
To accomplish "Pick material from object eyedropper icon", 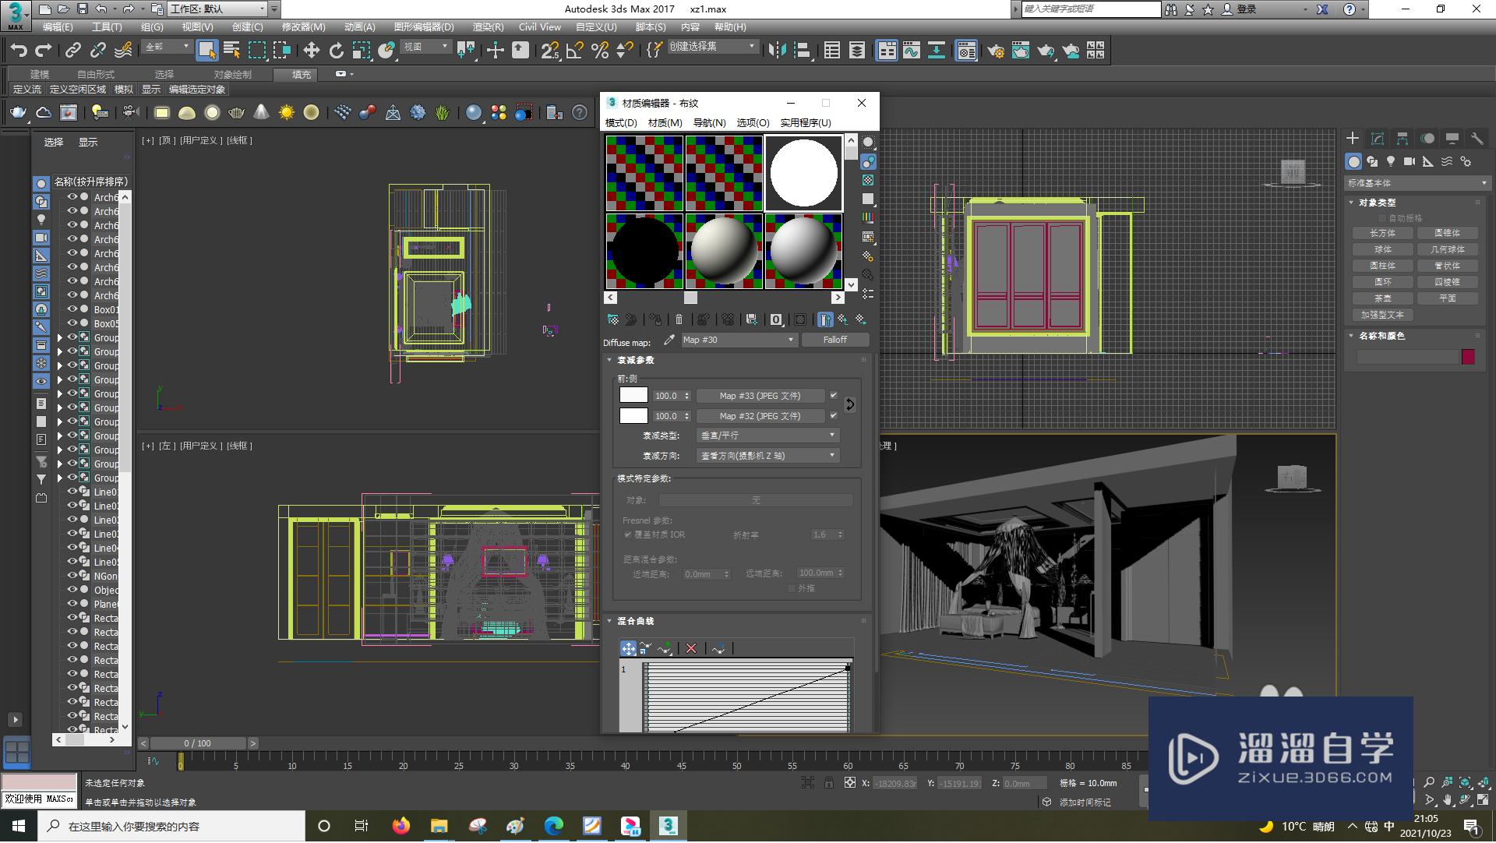I will coord(669,340).
